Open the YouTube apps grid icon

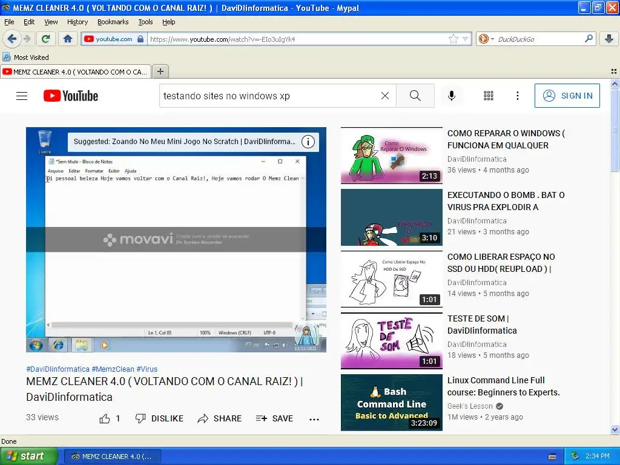click(x=489, y=96)
